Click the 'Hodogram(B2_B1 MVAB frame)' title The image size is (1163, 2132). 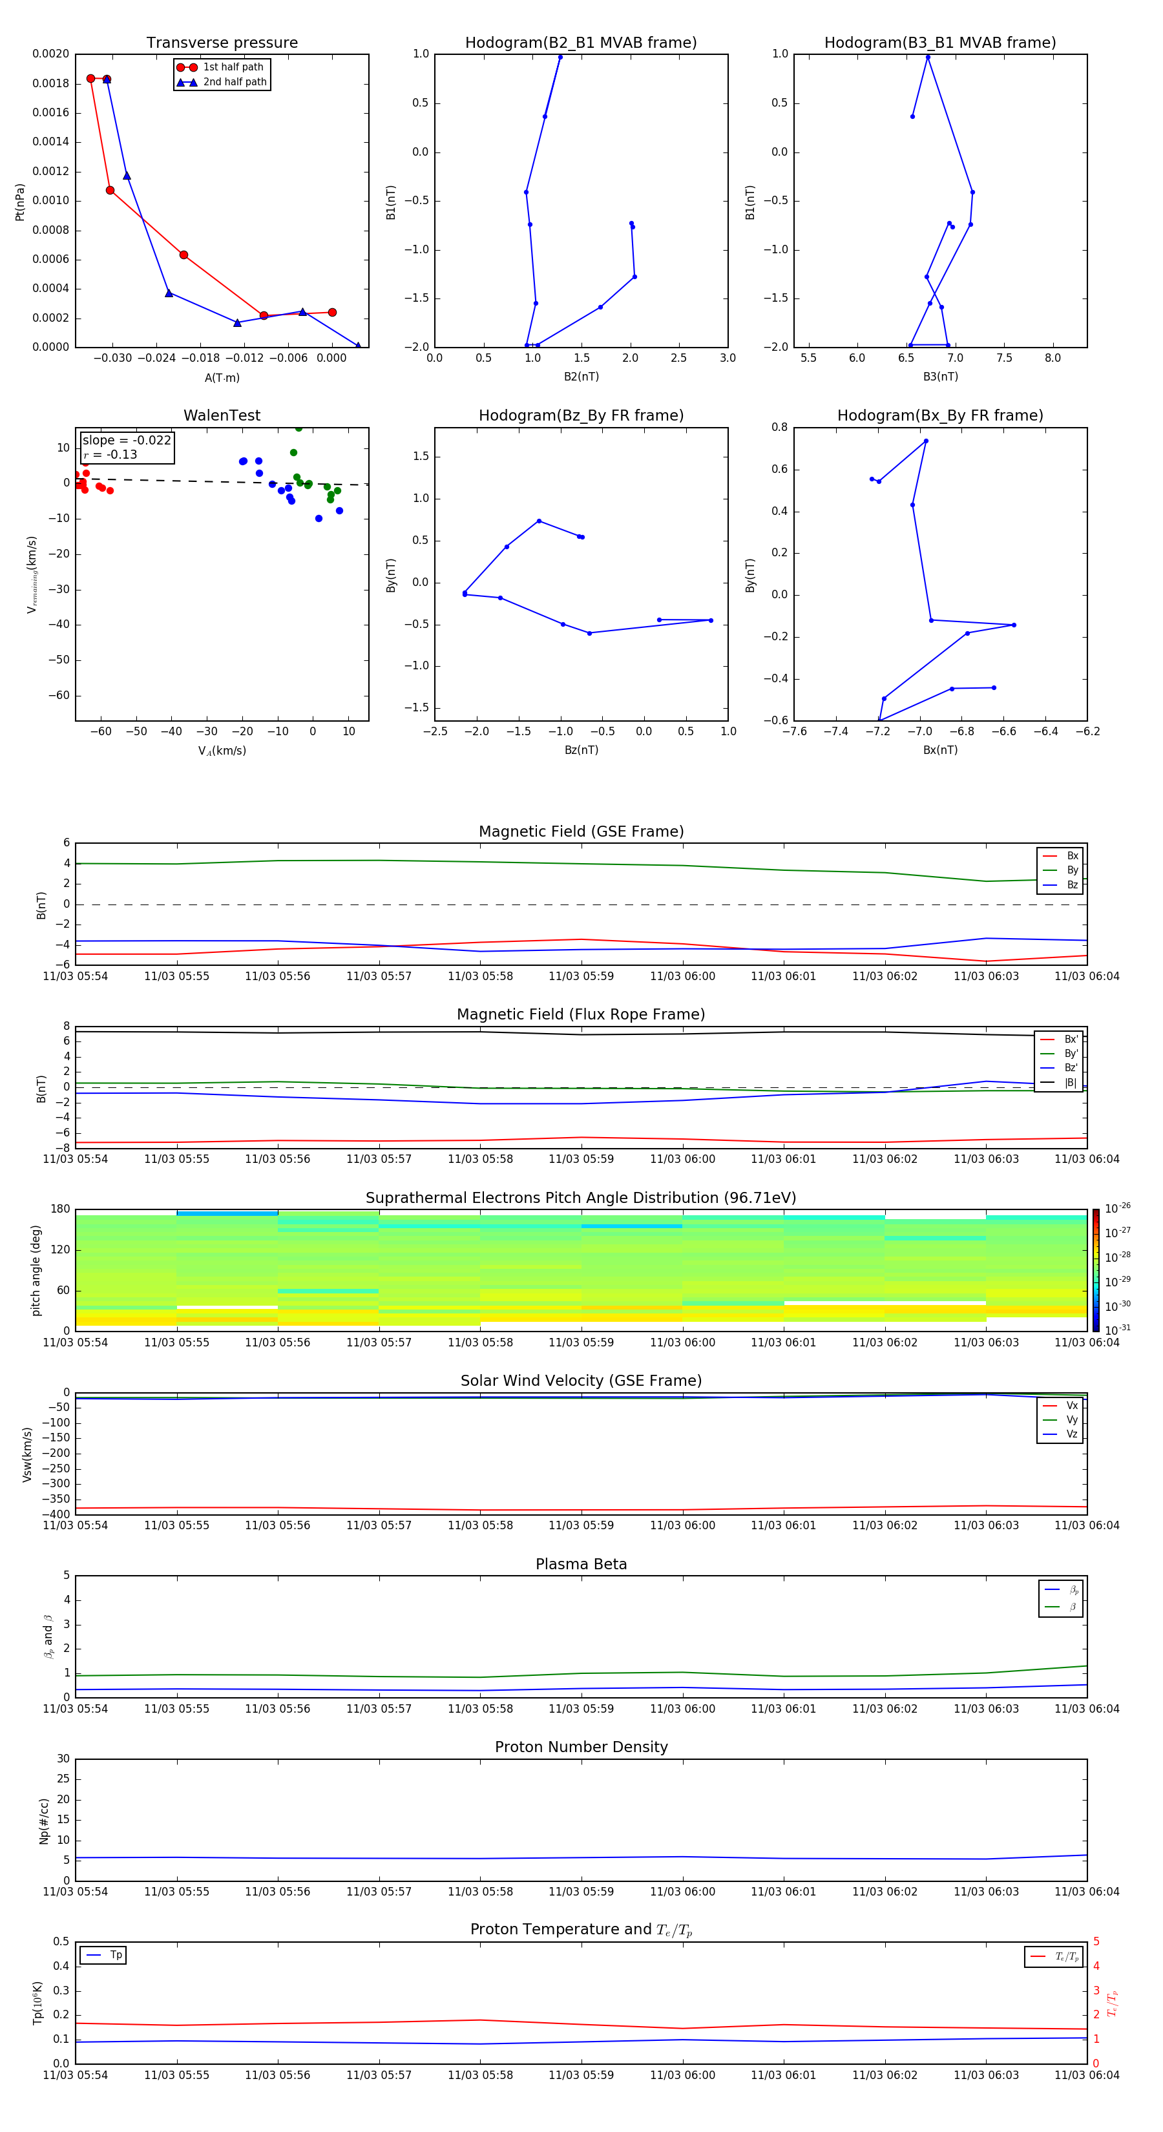pos(581,43)
